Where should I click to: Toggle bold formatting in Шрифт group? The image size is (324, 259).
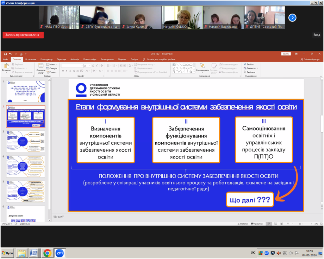click(x=63, y=71)
